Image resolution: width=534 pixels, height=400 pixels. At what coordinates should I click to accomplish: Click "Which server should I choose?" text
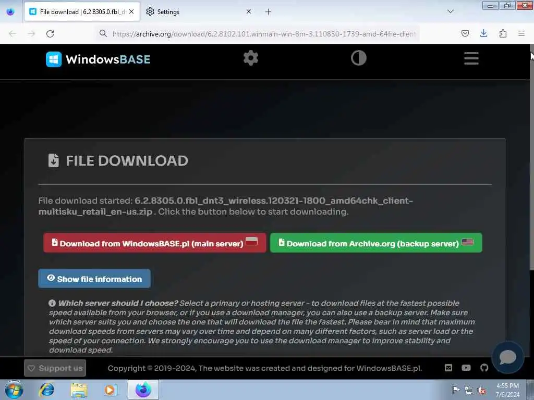(x=118, y=303)
